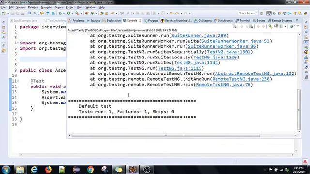Click the Search flashlight toolbar icon
Screen dimensions: 310x174
coord(112,13)
